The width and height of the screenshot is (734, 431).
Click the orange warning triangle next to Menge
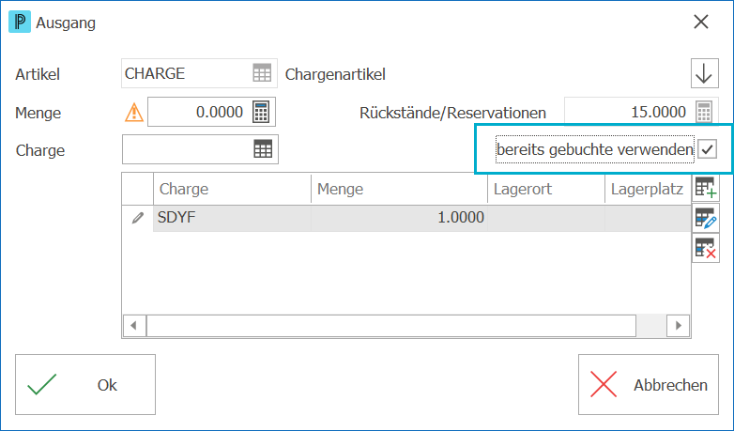point(134,113)
